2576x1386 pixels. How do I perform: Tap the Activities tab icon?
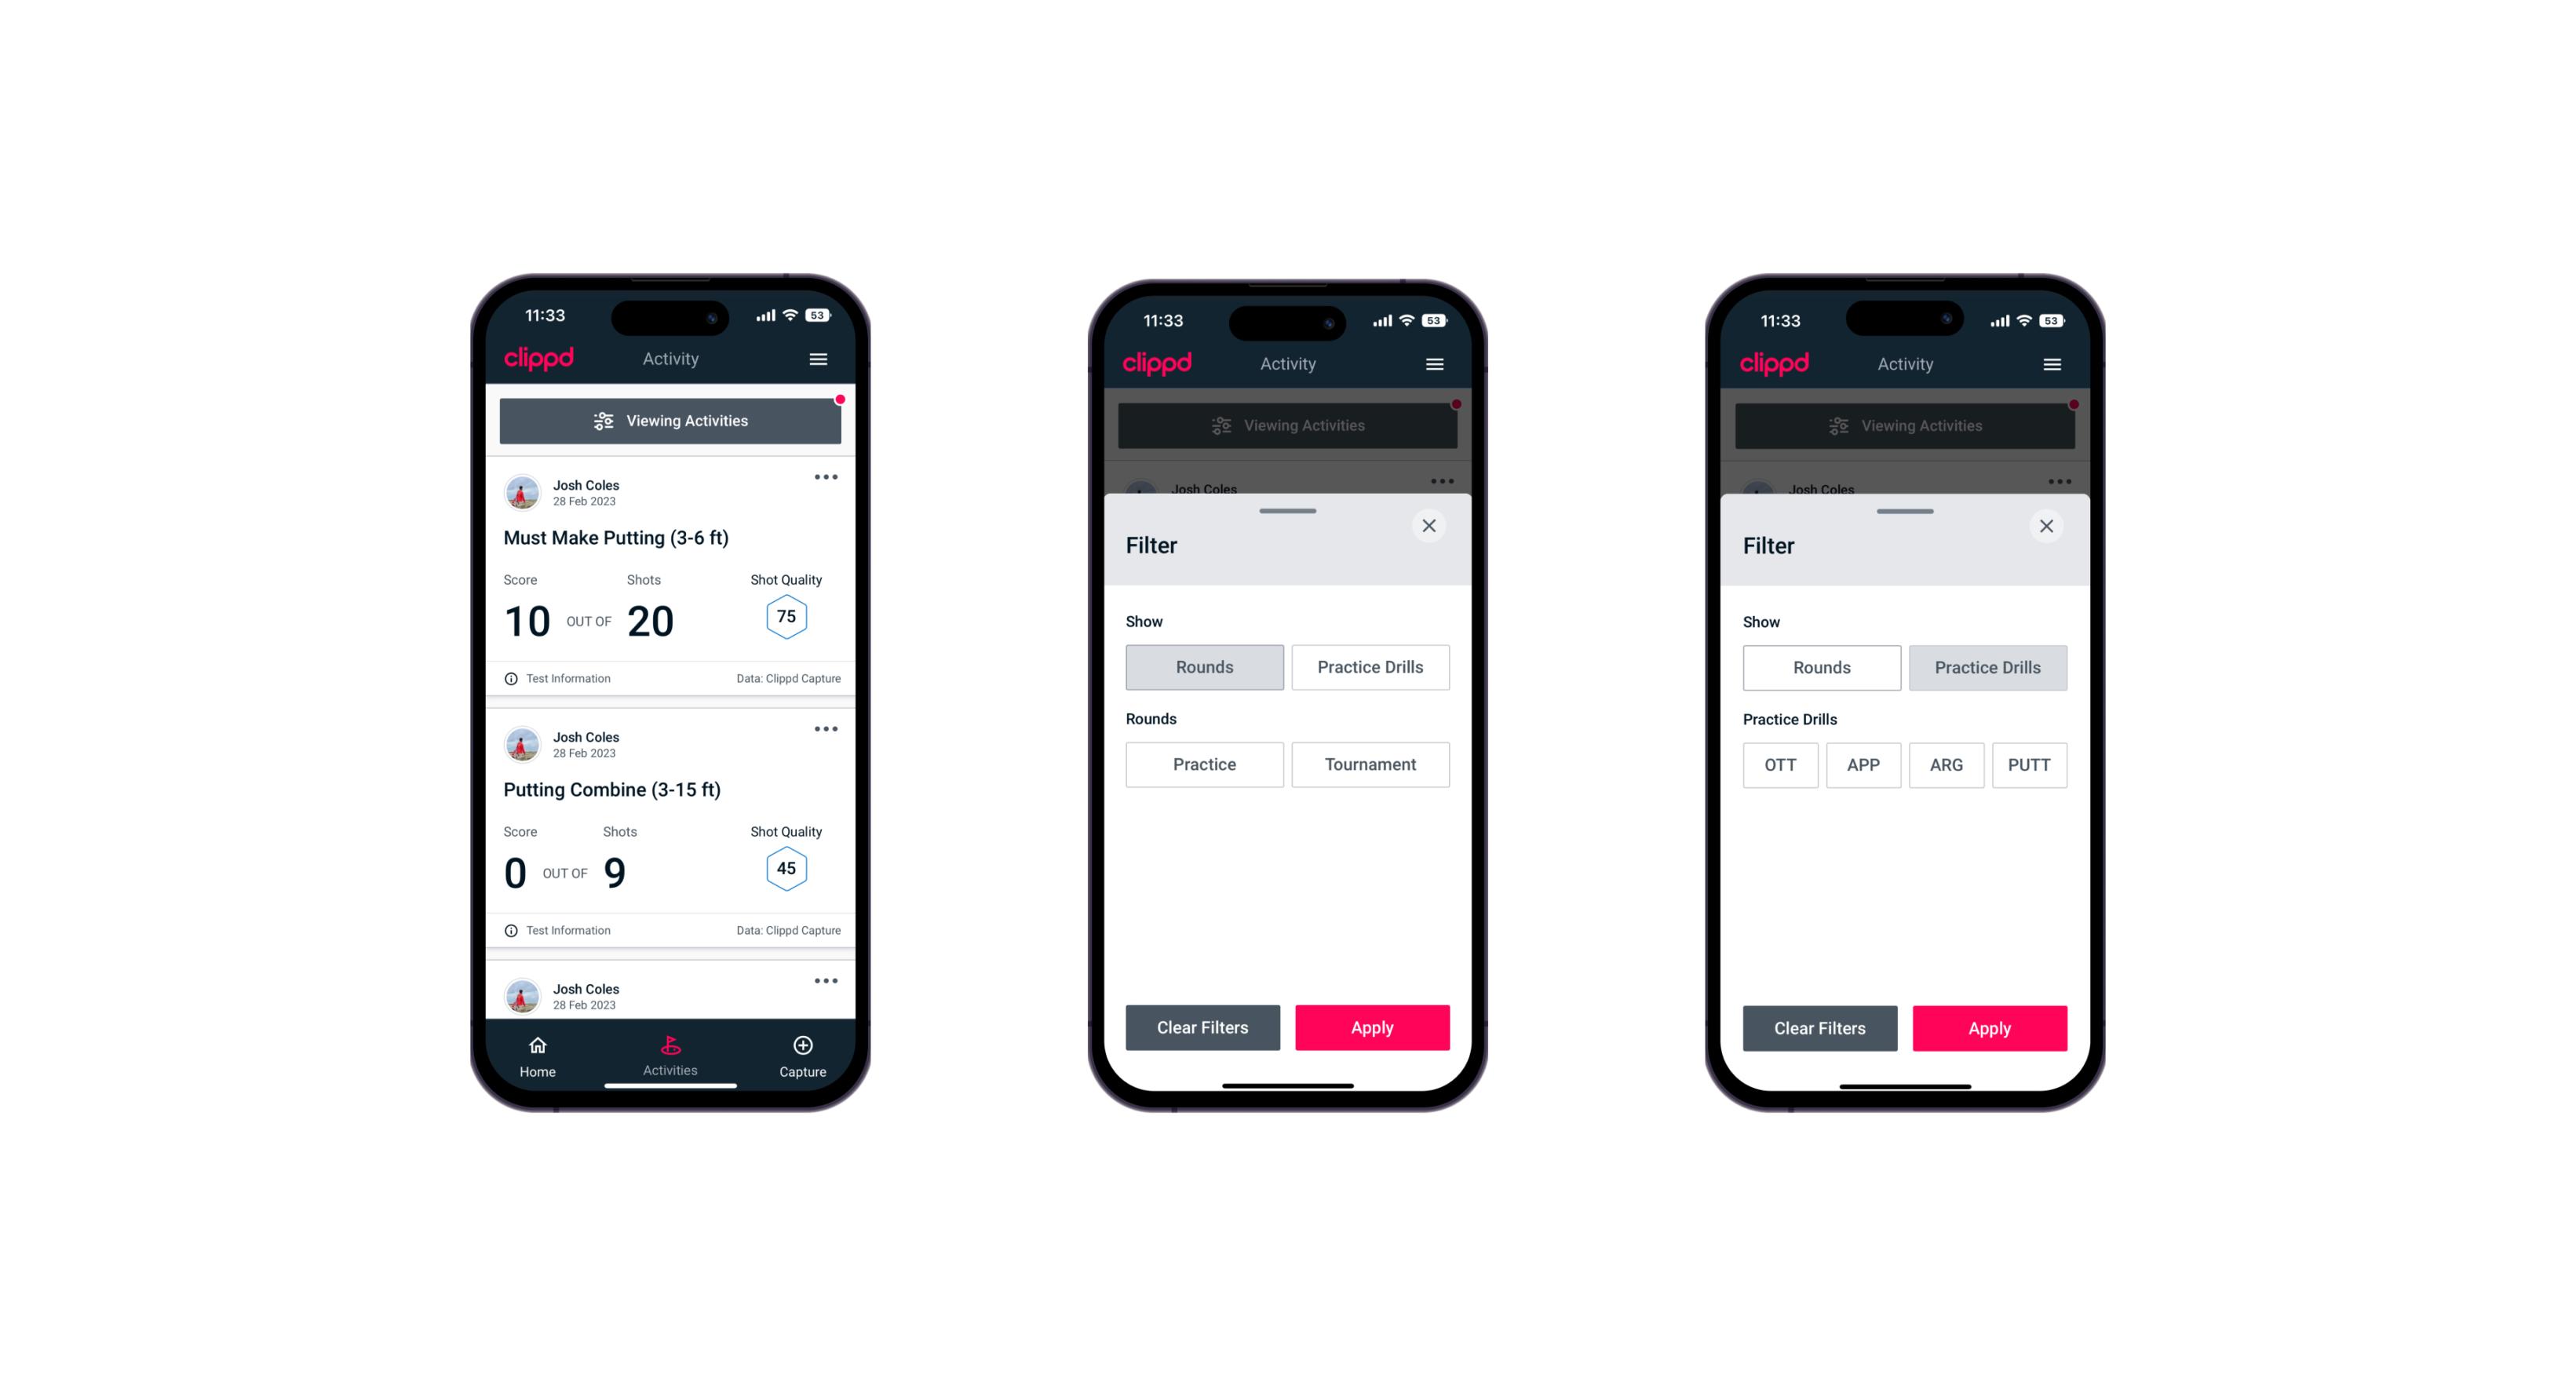[673, 1045]
